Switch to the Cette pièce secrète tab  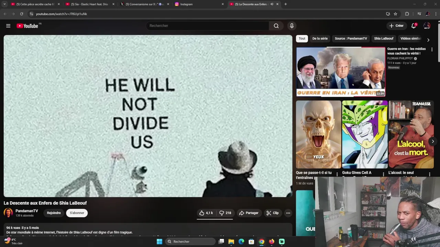click(x=35, y=4)
